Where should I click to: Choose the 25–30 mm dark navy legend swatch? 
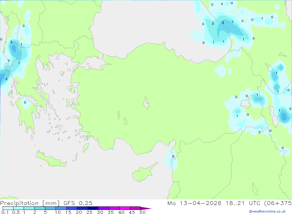(x=93, y=208)
